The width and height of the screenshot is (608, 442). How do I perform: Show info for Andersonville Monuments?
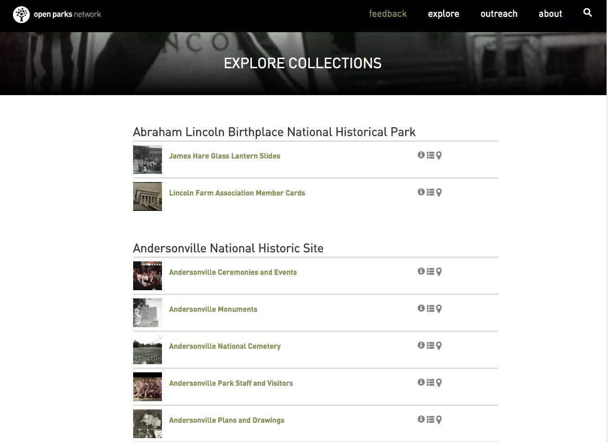point(421,308)
